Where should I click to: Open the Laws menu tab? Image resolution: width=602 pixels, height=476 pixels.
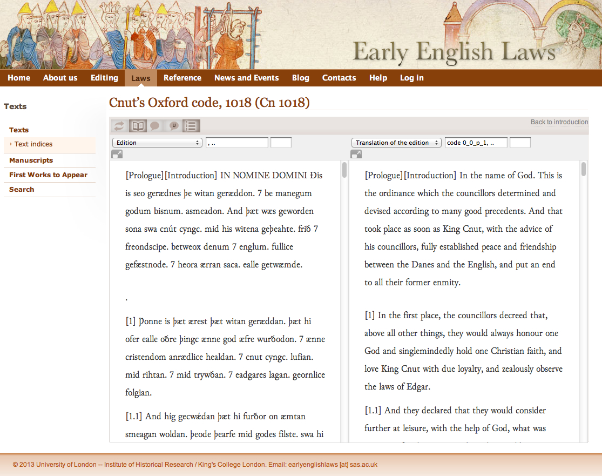click(x=141, y=78)
